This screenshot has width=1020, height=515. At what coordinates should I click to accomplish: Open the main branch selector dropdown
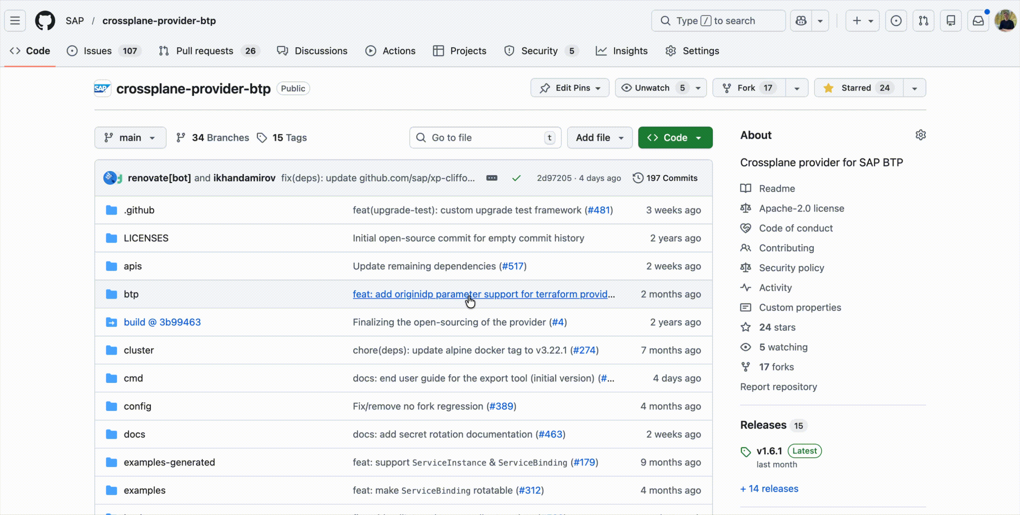click(x=130, y=138)
